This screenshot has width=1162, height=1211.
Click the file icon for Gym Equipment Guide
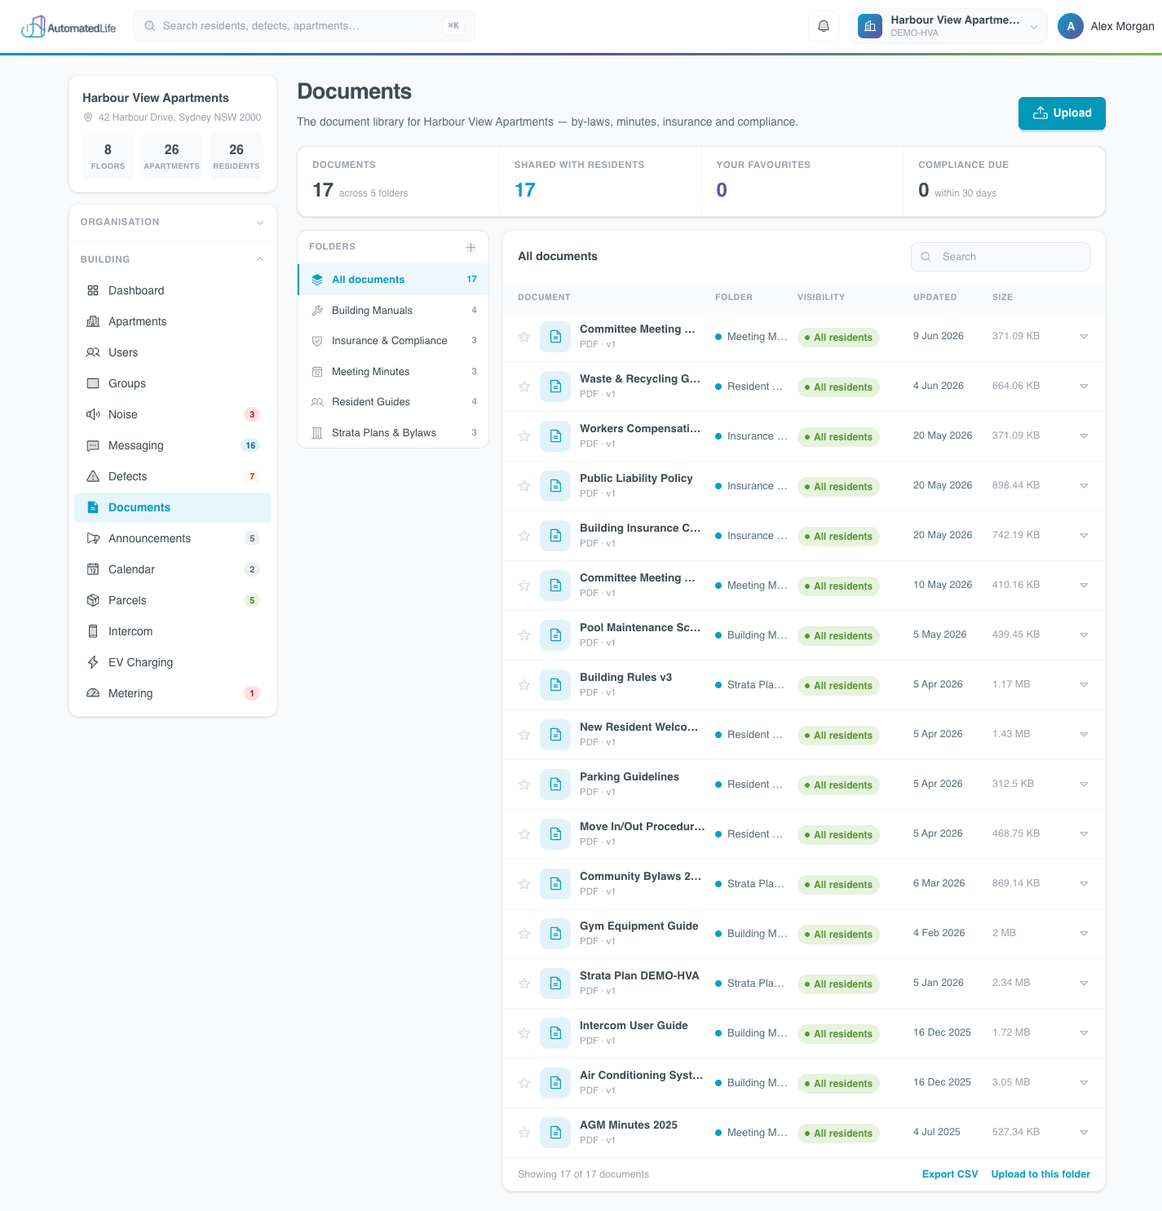pyautogui.click(x=555, y=934)
